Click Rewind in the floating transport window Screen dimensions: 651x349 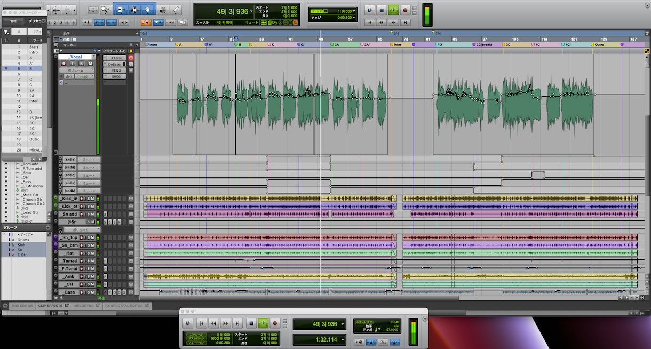pos(213,323)
